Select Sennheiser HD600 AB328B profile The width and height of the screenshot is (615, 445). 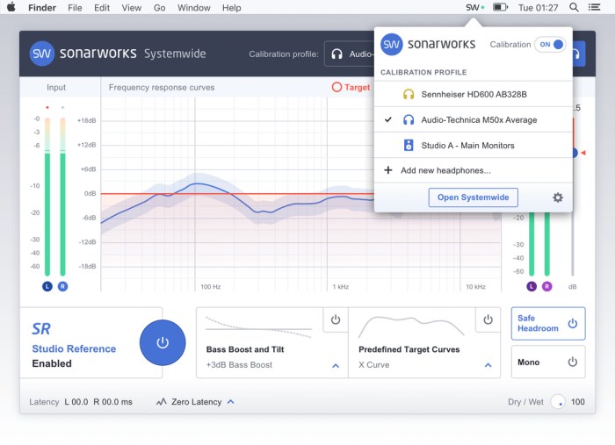[x=473, y=94]
